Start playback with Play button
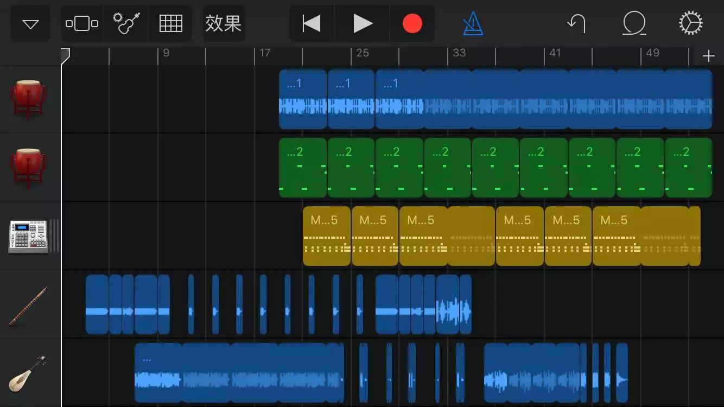724x407 pixels. (x=363, y=24)
